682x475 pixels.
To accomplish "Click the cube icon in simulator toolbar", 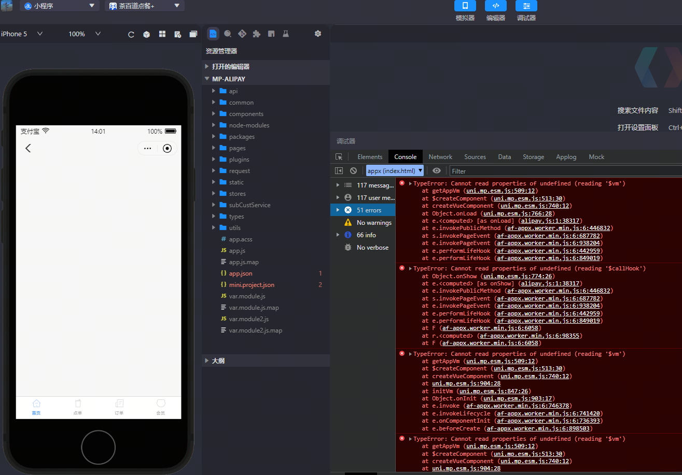I will coord(147,34).
